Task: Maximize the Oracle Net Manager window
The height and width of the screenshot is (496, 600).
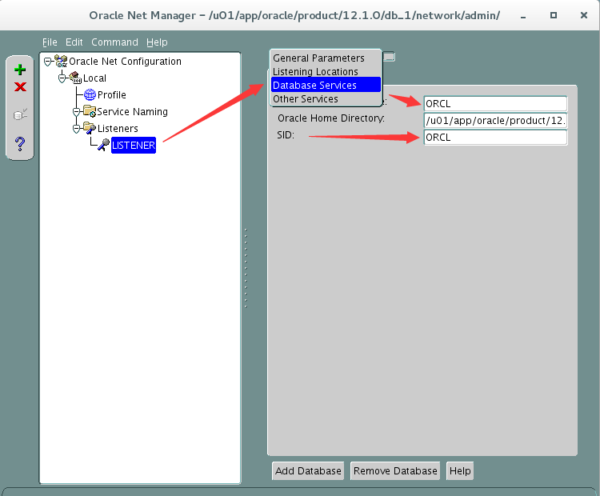Action: [x=554, y=15]
